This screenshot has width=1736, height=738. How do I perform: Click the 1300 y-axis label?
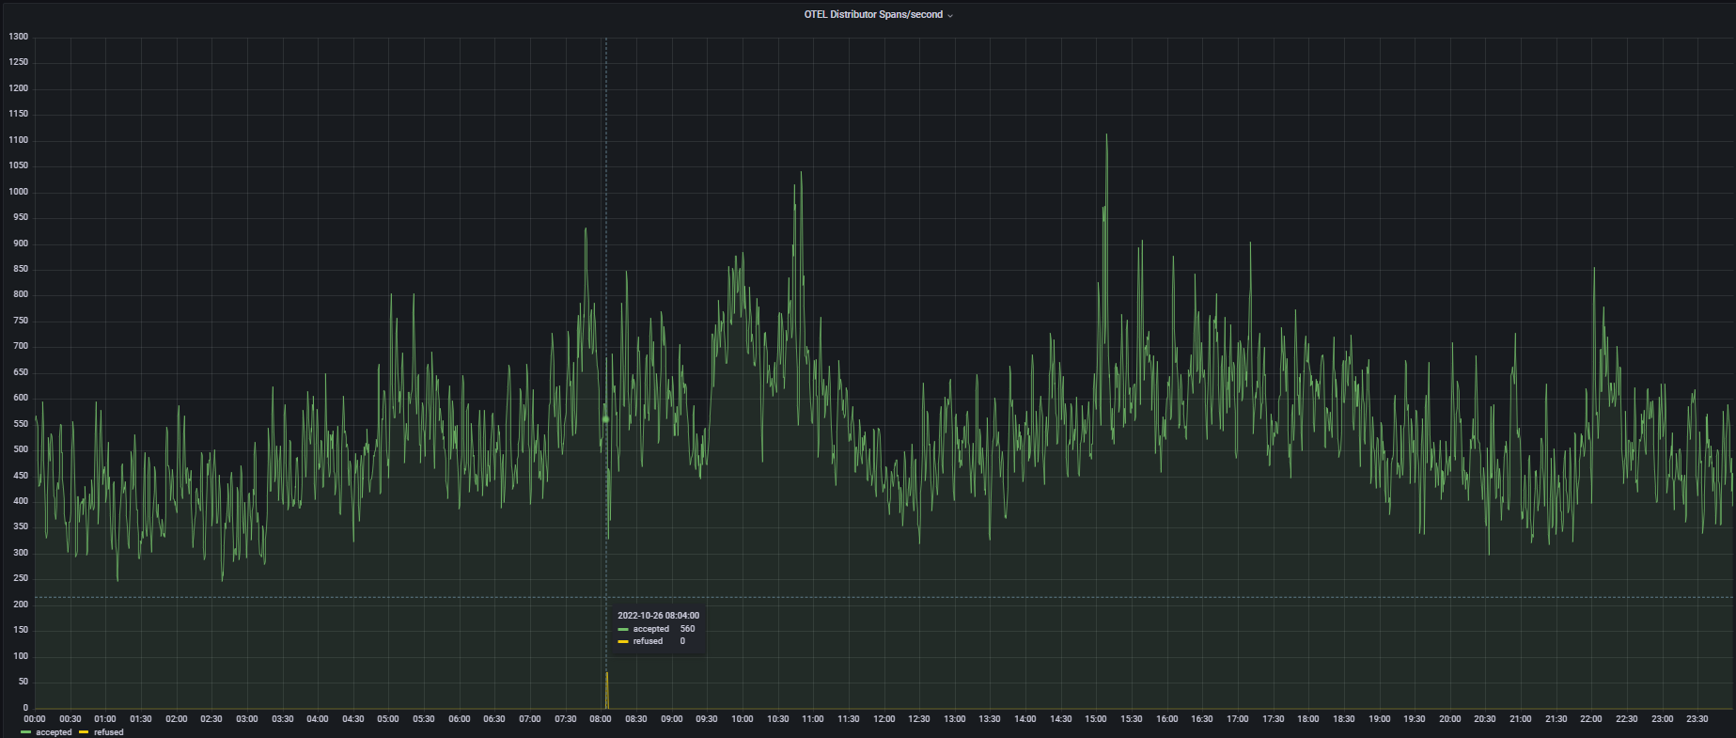click(x=19, y=37)
